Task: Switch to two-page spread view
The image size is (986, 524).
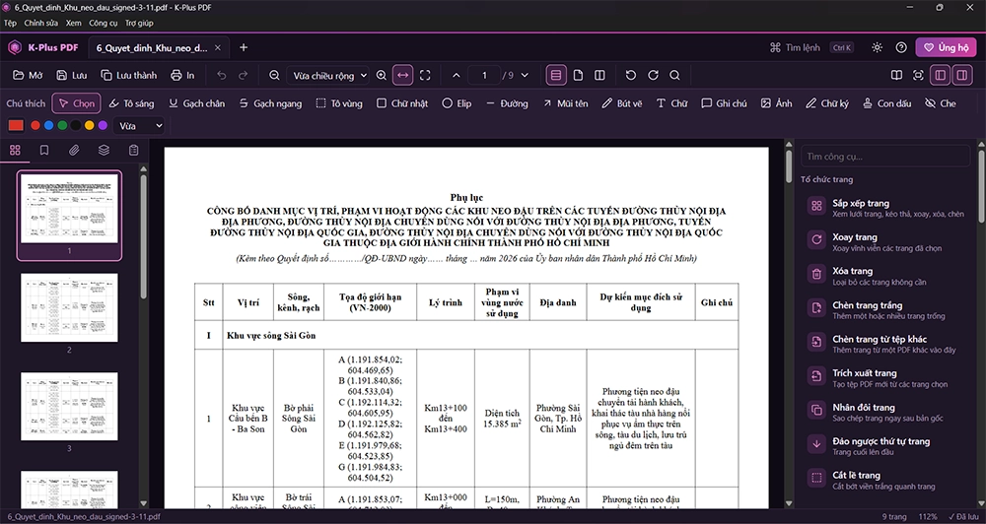Action: tap(599, 76)
